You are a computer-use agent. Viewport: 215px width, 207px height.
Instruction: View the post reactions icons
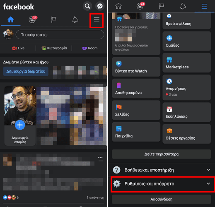click(x=9, y=197)
